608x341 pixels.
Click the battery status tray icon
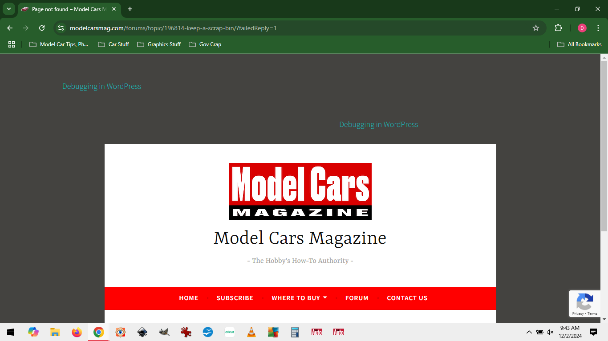tap(539, 332)
